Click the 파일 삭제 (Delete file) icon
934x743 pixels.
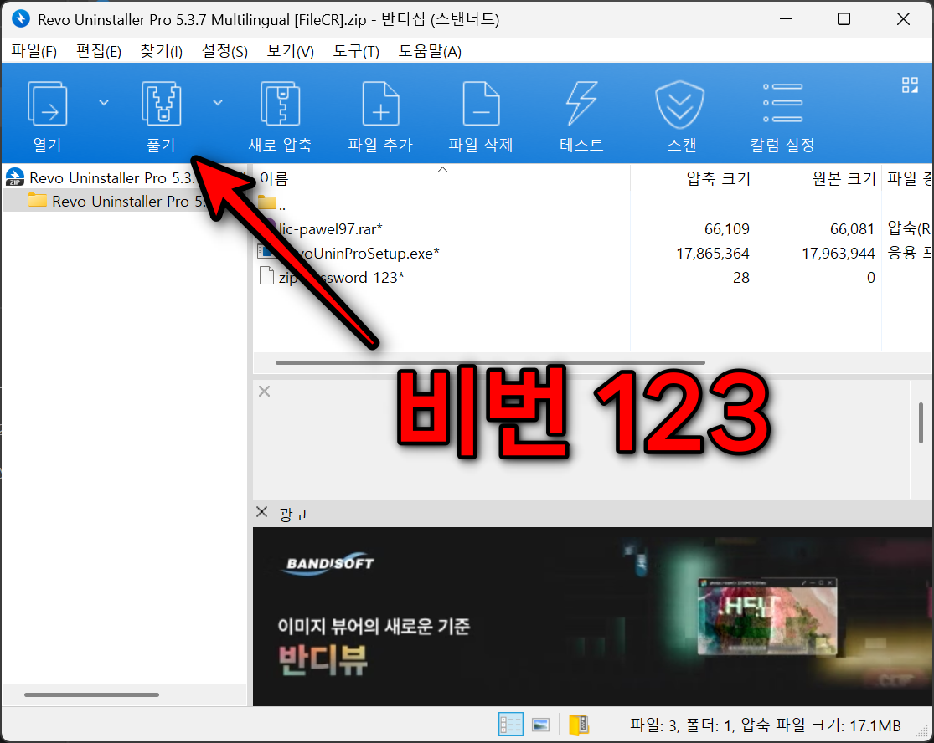point(482,104)
